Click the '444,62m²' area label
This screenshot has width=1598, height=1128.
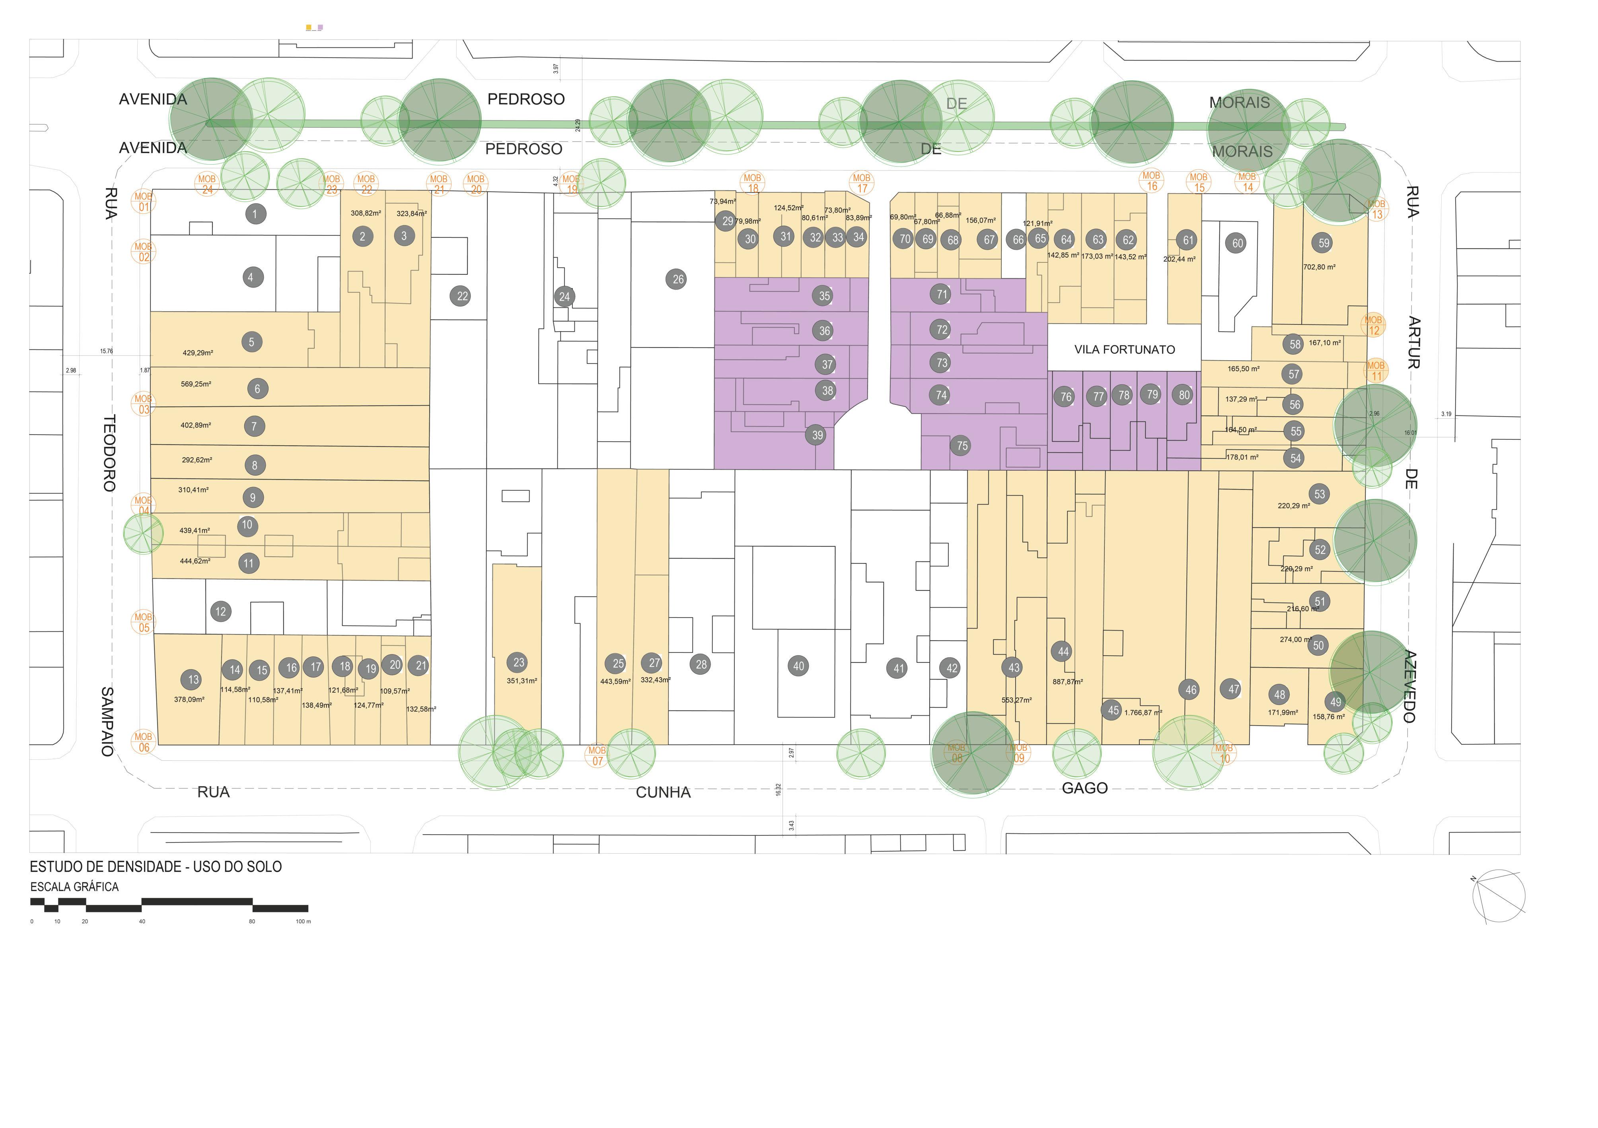coord(195,561)
